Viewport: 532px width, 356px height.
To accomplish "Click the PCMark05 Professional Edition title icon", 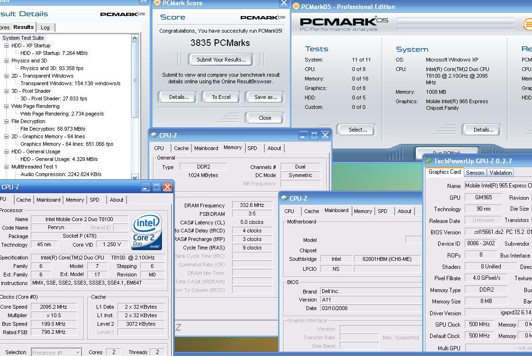I will coord(296,7).
